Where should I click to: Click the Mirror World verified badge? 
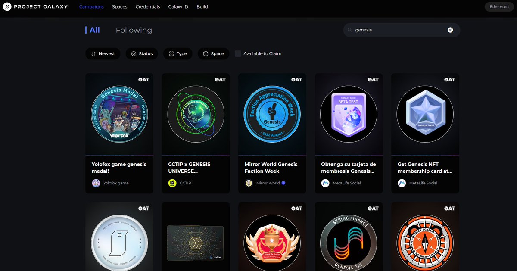coord(283,183)
